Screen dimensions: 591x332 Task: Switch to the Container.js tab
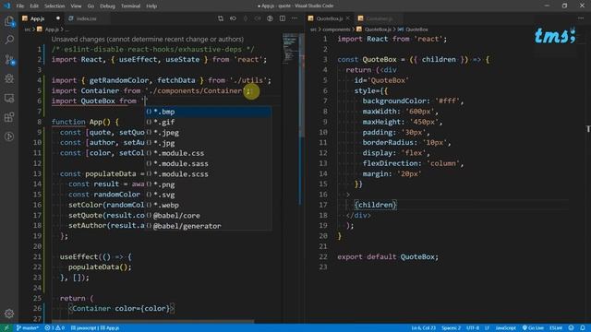pos(378,18)
